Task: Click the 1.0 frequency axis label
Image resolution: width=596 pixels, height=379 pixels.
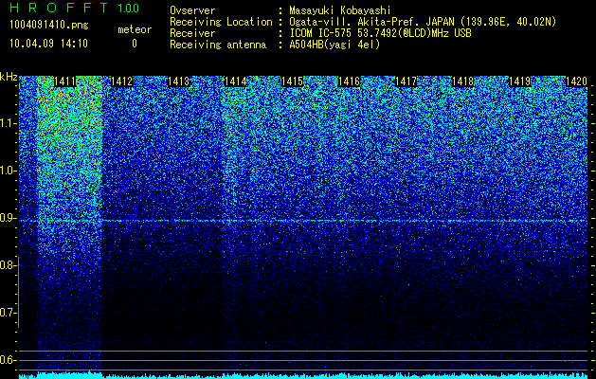Action: tap(9, 171)
